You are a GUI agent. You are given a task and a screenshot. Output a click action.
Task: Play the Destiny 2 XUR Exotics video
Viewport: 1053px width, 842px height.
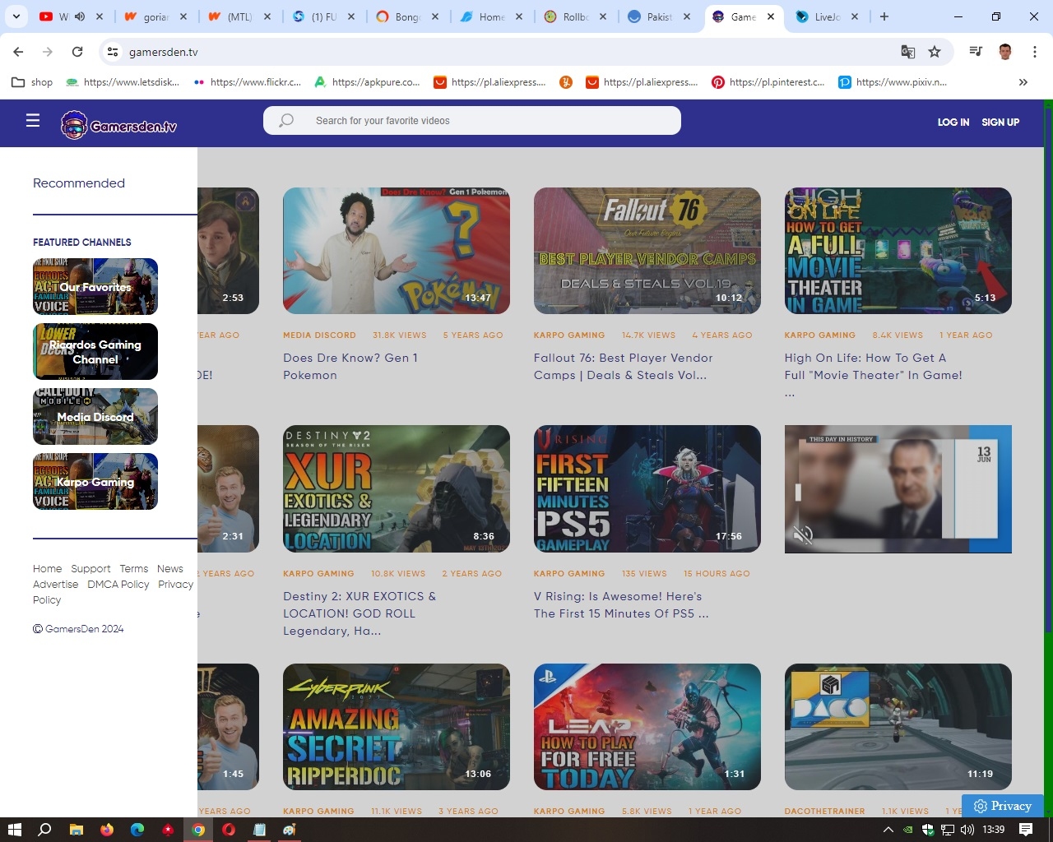pos(397,488)
